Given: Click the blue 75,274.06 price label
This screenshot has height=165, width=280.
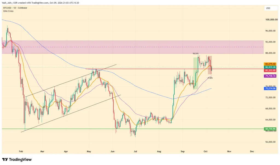Looking at the screenshot, I should pos(270,88).
